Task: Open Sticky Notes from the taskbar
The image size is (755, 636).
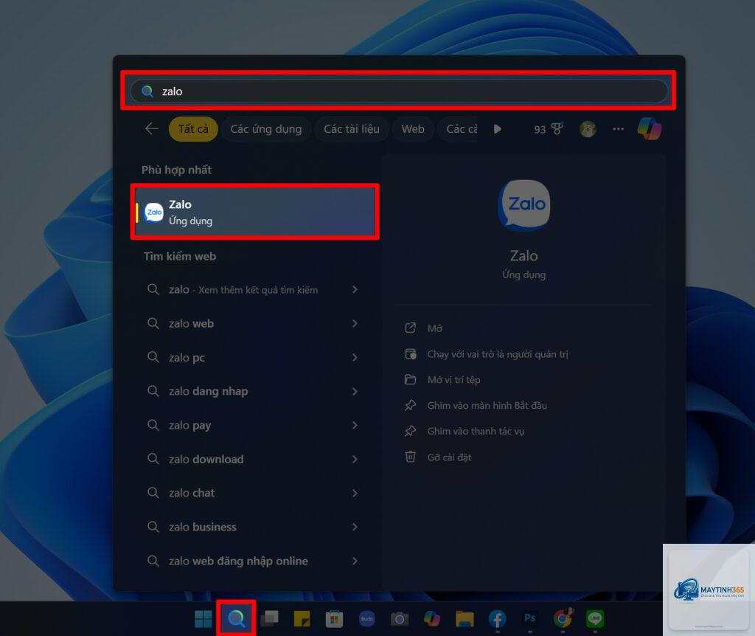Action: pos(302,618)
